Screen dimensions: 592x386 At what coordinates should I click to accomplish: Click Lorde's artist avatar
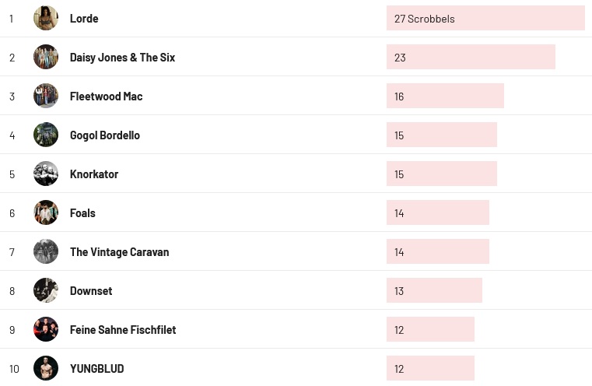[46, 18]
